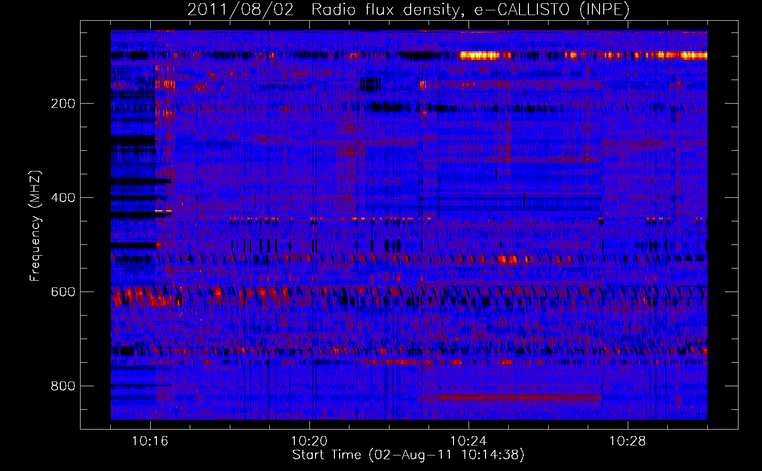The width and height of the screenshot is (762, 471).
Task: Click the 10:24 time tick label
Action: pyautogui.click(x=469, y=441)
